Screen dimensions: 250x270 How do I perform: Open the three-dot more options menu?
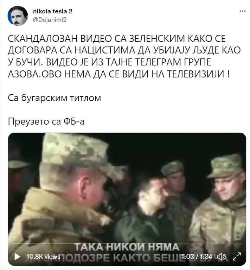coord(242,11)
